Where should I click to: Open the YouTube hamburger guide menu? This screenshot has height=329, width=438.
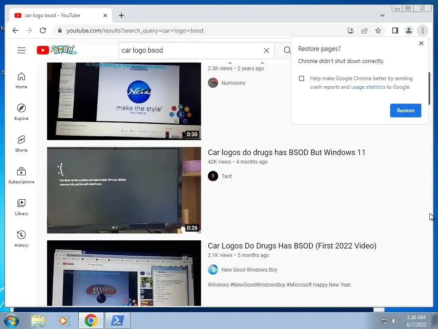click(x=21, y=51)
